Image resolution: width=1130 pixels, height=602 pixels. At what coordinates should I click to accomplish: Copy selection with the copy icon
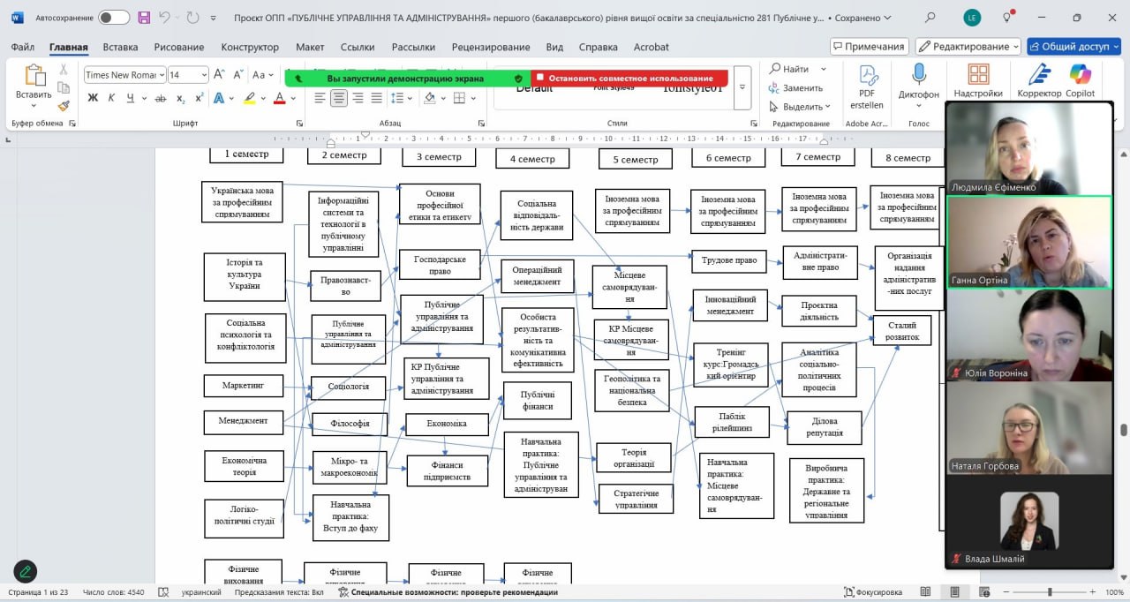(x=64, y=87)
